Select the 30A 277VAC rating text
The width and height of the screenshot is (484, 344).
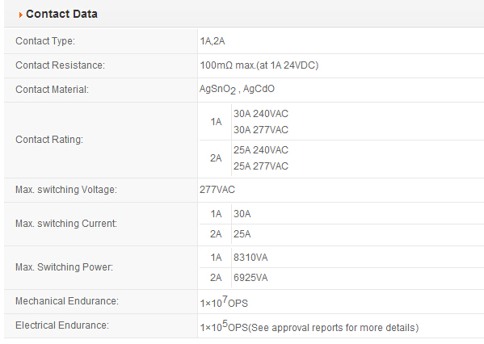[261, 129]
